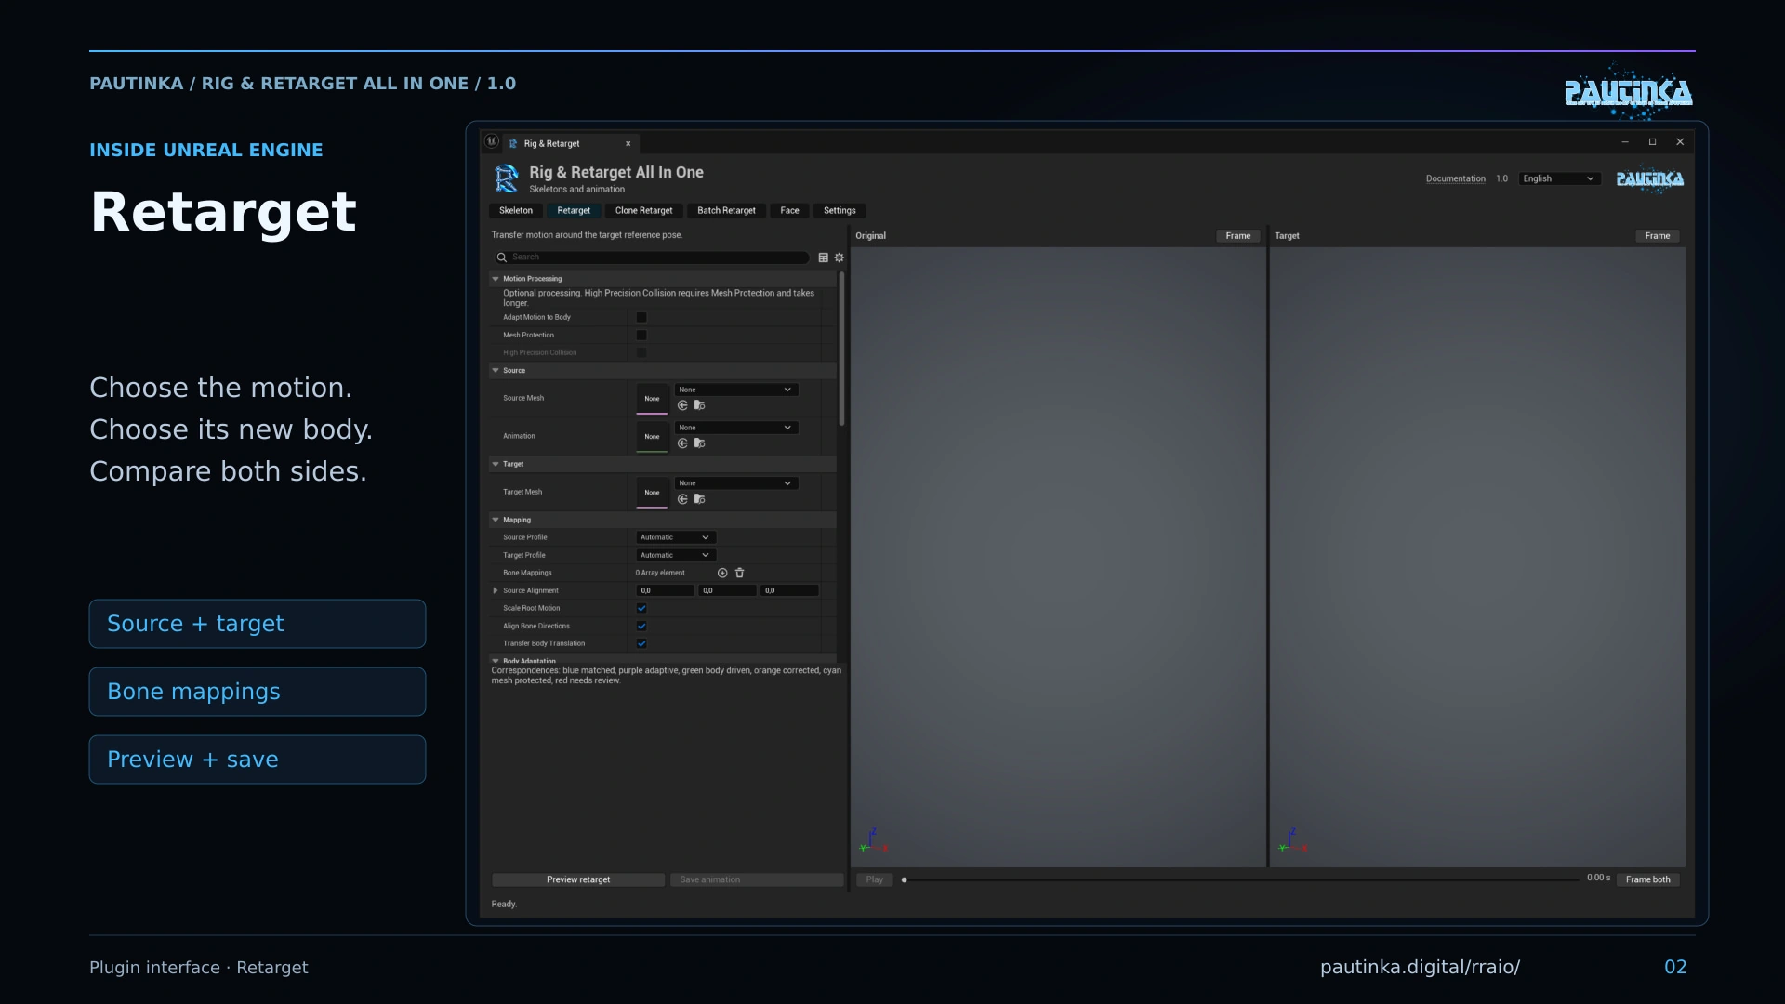Uncheck Scale Root Motion

coord(641,608)
